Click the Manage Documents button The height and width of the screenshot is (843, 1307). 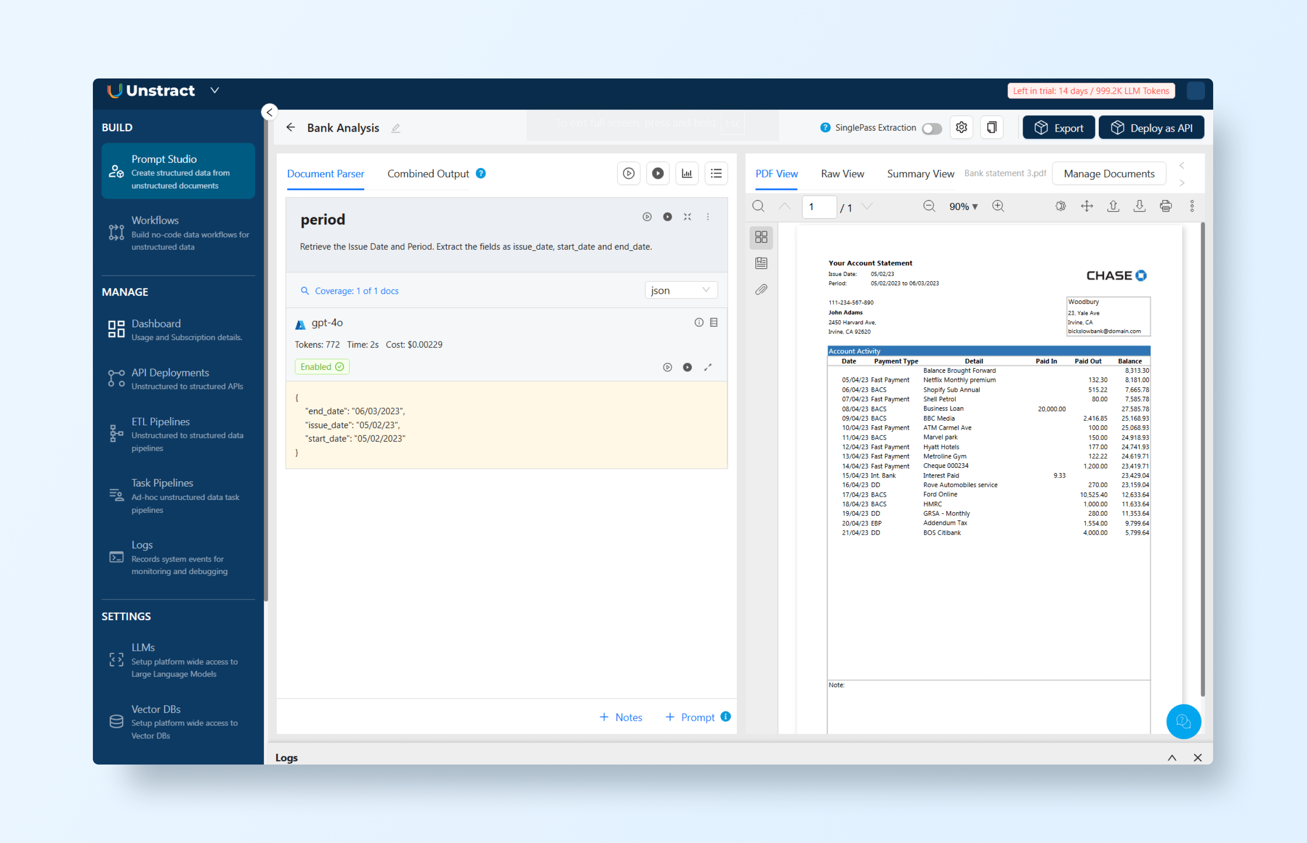click(x=1109, y=174)
